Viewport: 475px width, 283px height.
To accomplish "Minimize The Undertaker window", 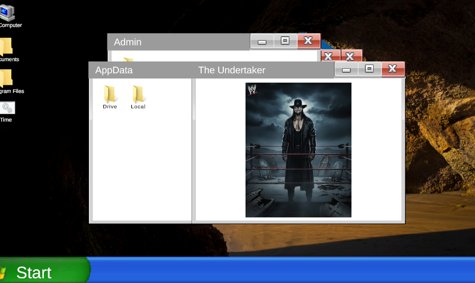I will coord(346,70).
